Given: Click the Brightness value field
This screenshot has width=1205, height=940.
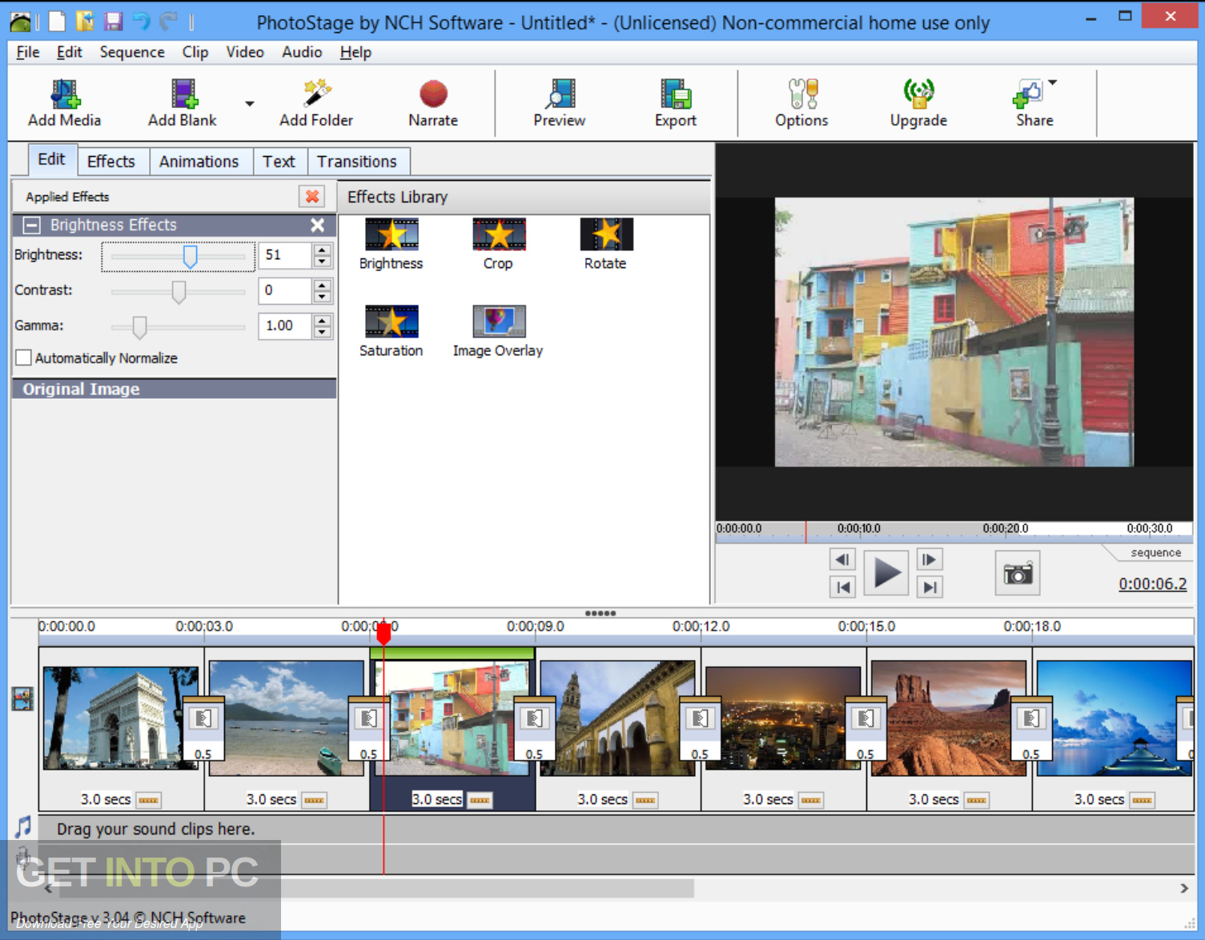Looking at the screenshot, I should [x=284, y=255].
